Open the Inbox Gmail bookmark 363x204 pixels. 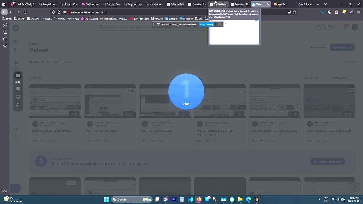click(114, 19)
